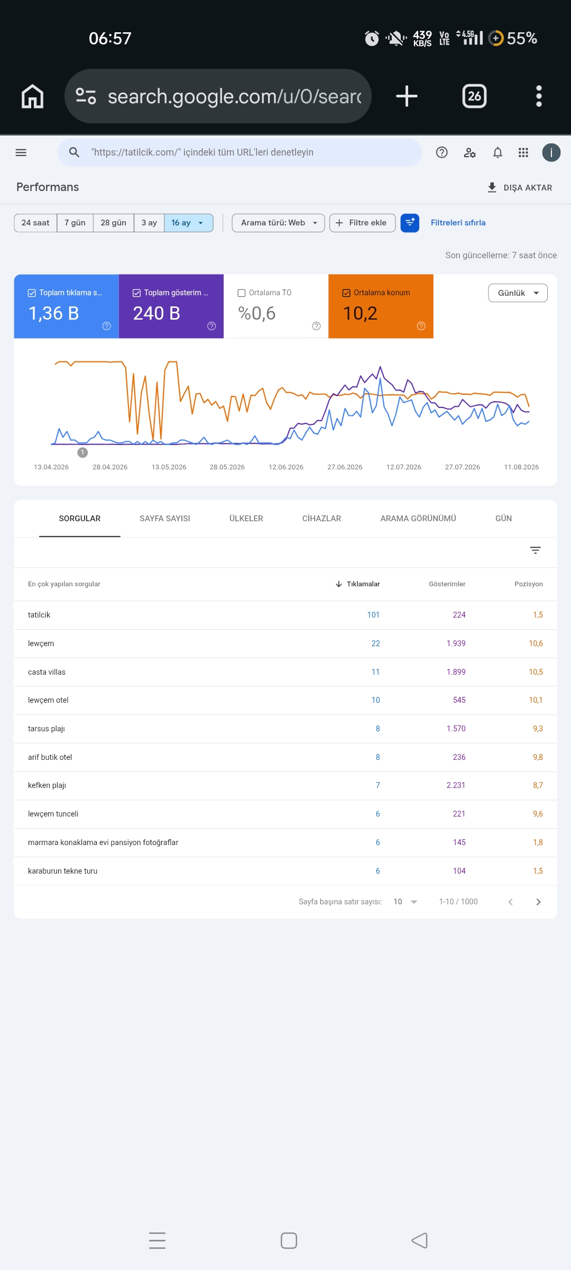Click Filtreleri sıfırla link
This screenshot has height=1270, width=571.
pyautogui.click(x=458, y=223)
